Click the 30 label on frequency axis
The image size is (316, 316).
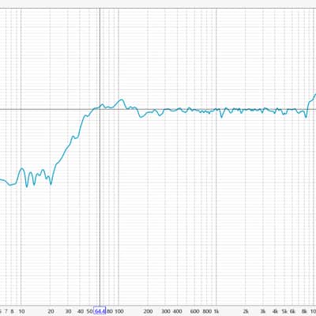[68, 311]
